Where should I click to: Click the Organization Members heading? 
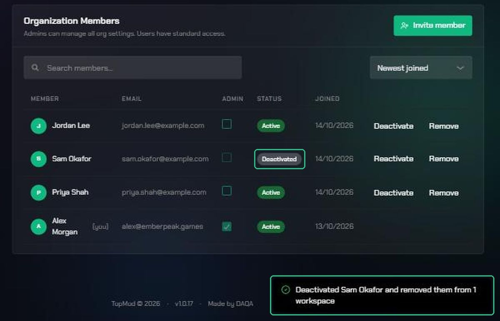coord(72,21)
